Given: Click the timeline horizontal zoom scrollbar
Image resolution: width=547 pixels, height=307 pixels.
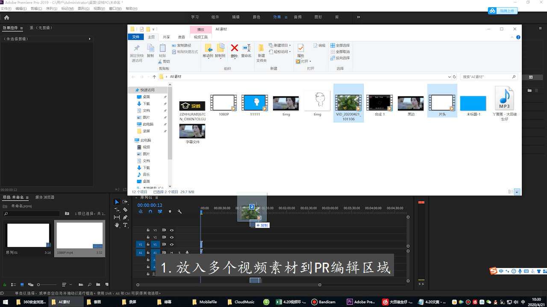Looking at the screenshot, I should [x=229, y=285].
